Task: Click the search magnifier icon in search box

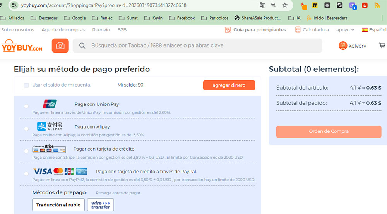Action: tap(82, 46)
